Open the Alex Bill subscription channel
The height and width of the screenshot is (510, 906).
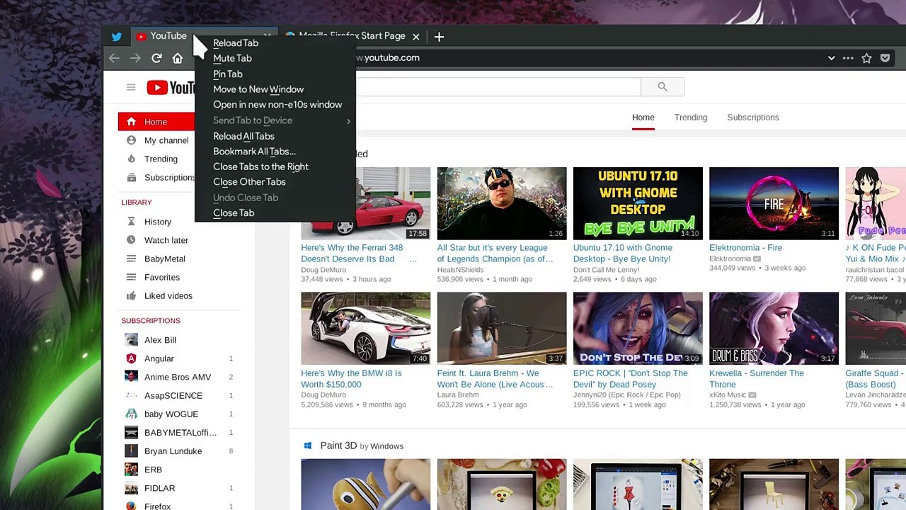pos(160,340)
